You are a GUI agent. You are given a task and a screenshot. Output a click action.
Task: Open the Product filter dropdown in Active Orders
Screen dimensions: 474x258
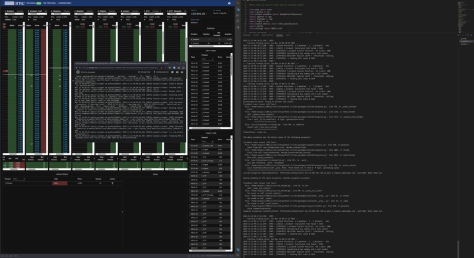[19, 179]
